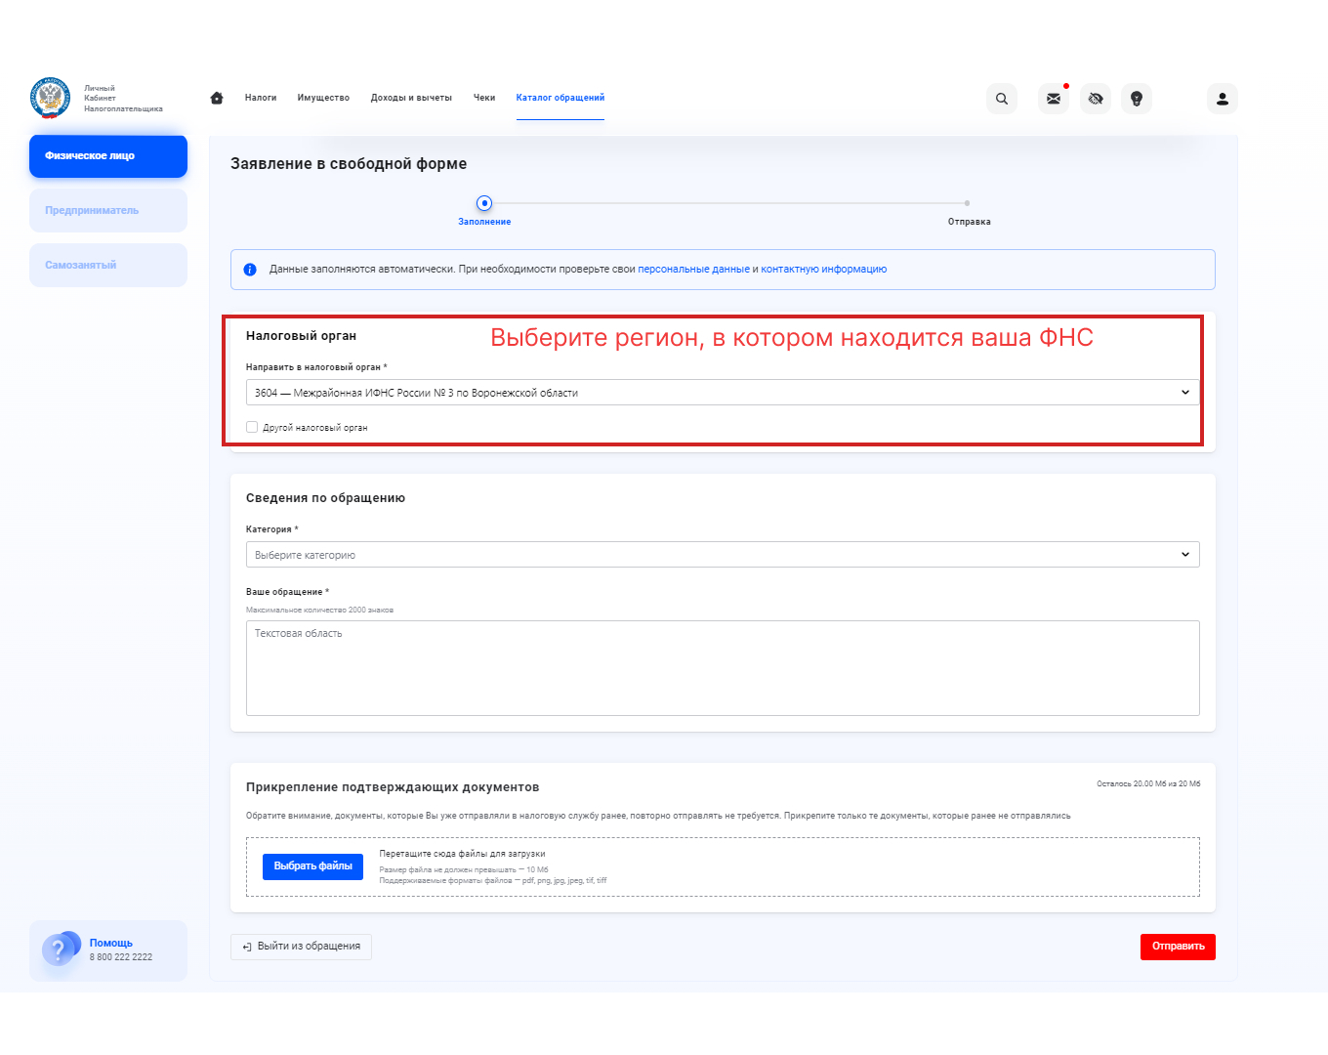1328x1055 pixels.
Task: Click the help question mark icon
Action: click(59, 949)
